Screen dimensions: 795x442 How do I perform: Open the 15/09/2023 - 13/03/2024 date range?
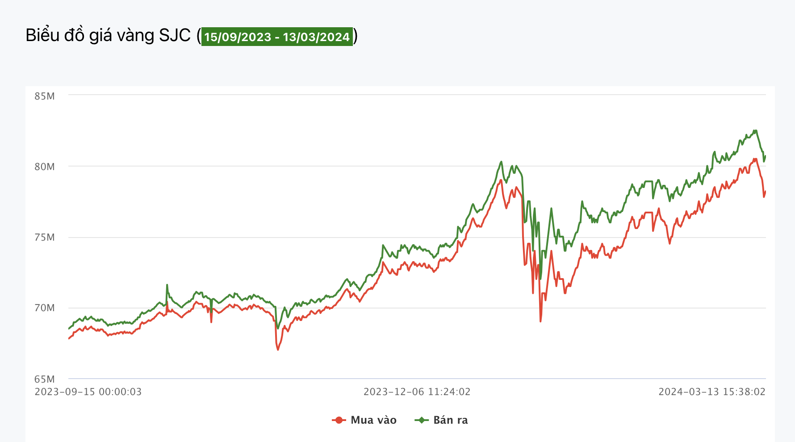pyautogui.click(x=277, y=37)
